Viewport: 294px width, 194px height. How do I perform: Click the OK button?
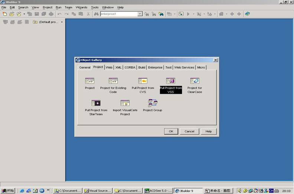[171, 131]
